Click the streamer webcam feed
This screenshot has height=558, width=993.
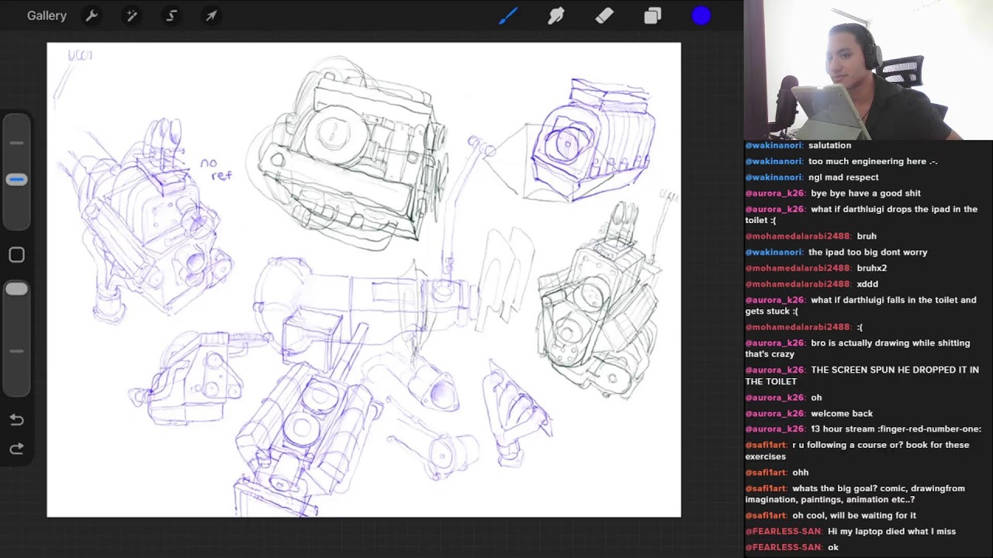[869, 70]
